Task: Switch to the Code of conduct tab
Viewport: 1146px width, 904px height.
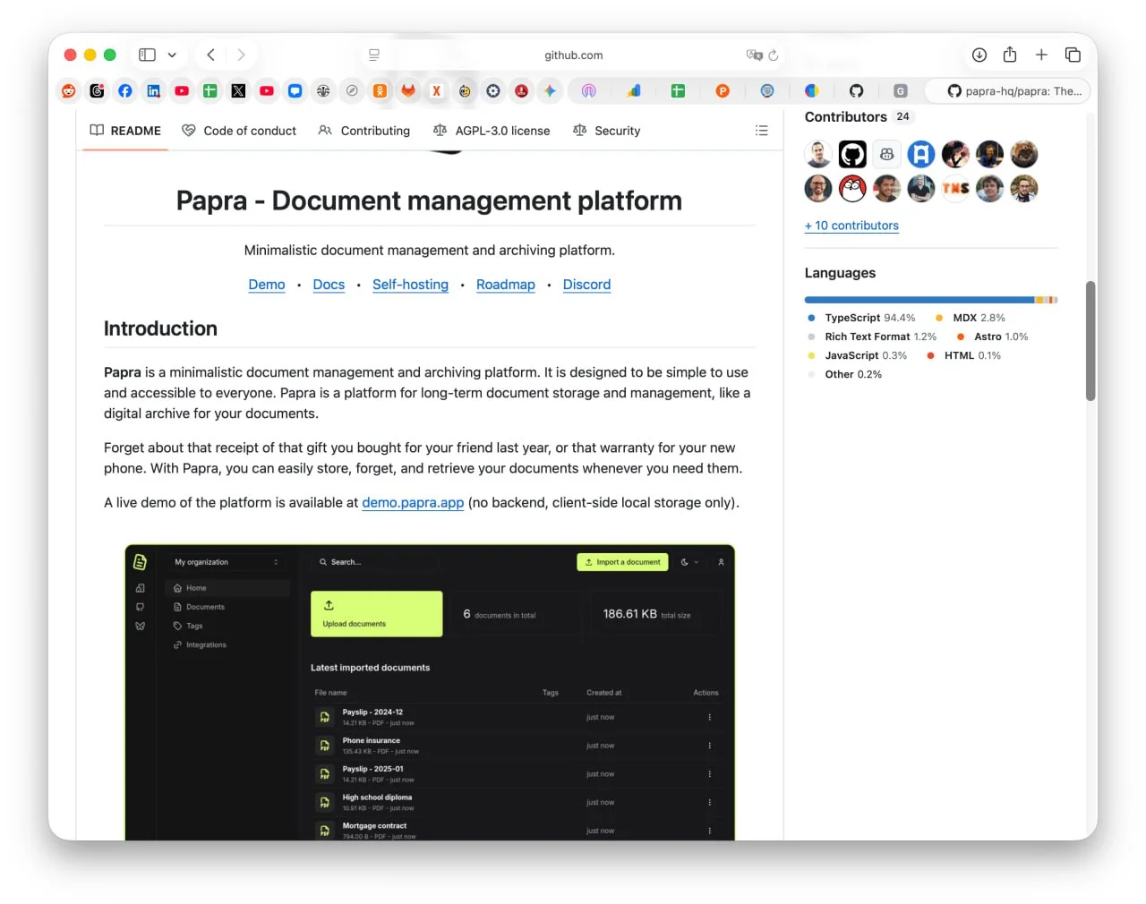Action: tap(239, 131)
